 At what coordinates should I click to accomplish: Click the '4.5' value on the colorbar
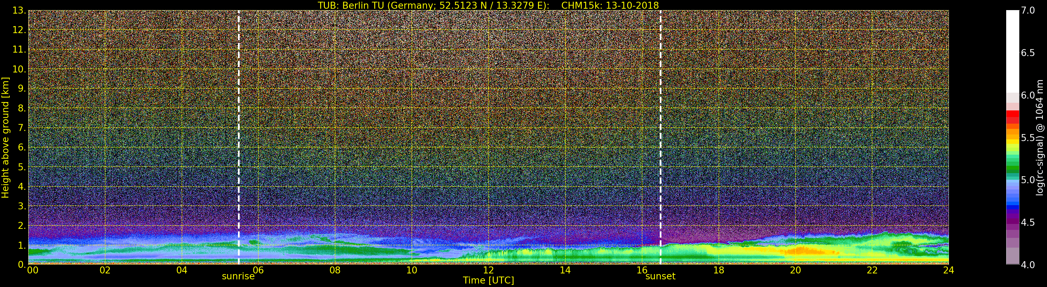point(1028,223)
